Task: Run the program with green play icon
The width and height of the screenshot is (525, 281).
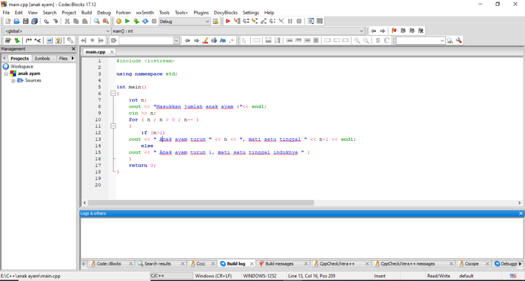Action: (127, 21)
